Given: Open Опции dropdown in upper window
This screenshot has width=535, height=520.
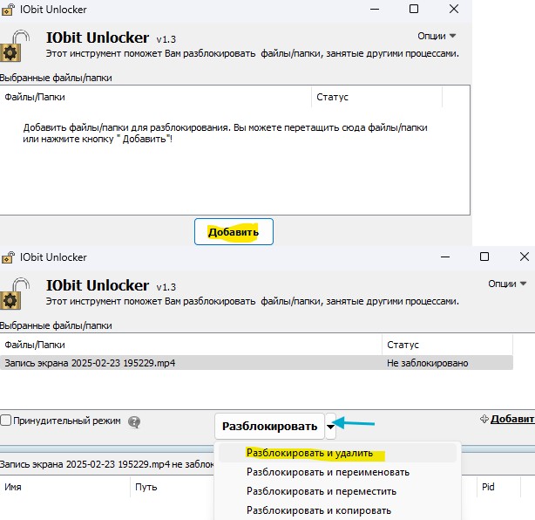Looking at the screenshot, I should pyautogui.click(x=437, y=36).
